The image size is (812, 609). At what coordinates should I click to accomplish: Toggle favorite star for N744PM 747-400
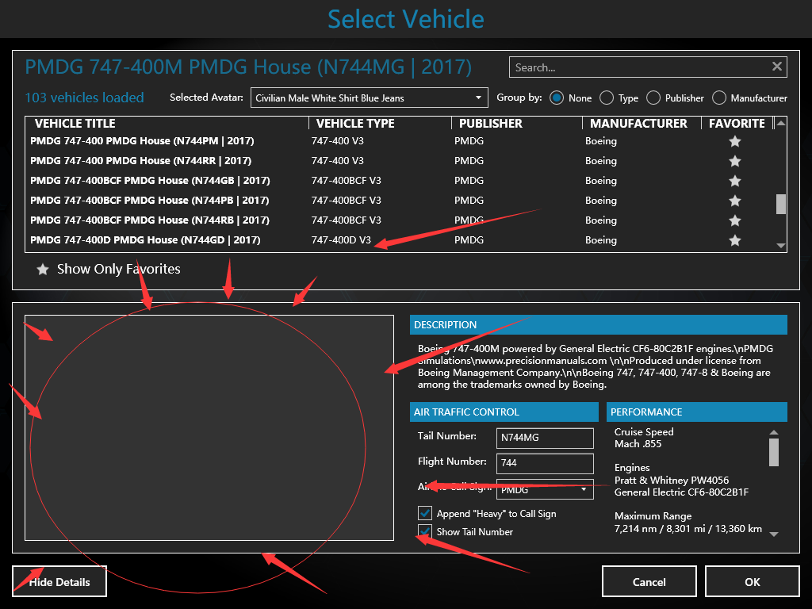(735, 141)
